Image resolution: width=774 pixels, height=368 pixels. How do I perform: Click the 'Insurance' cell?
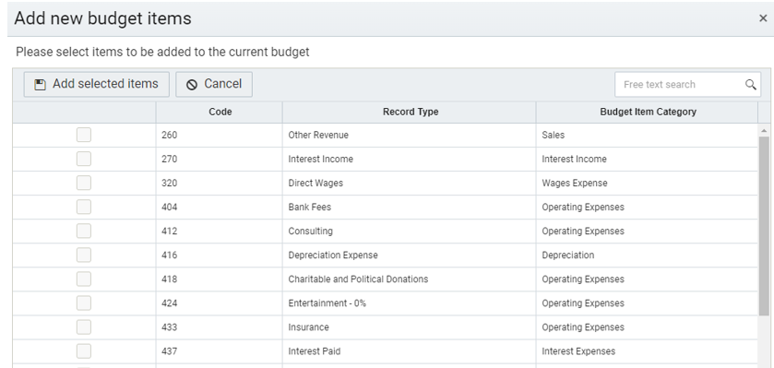click(410, 327)
